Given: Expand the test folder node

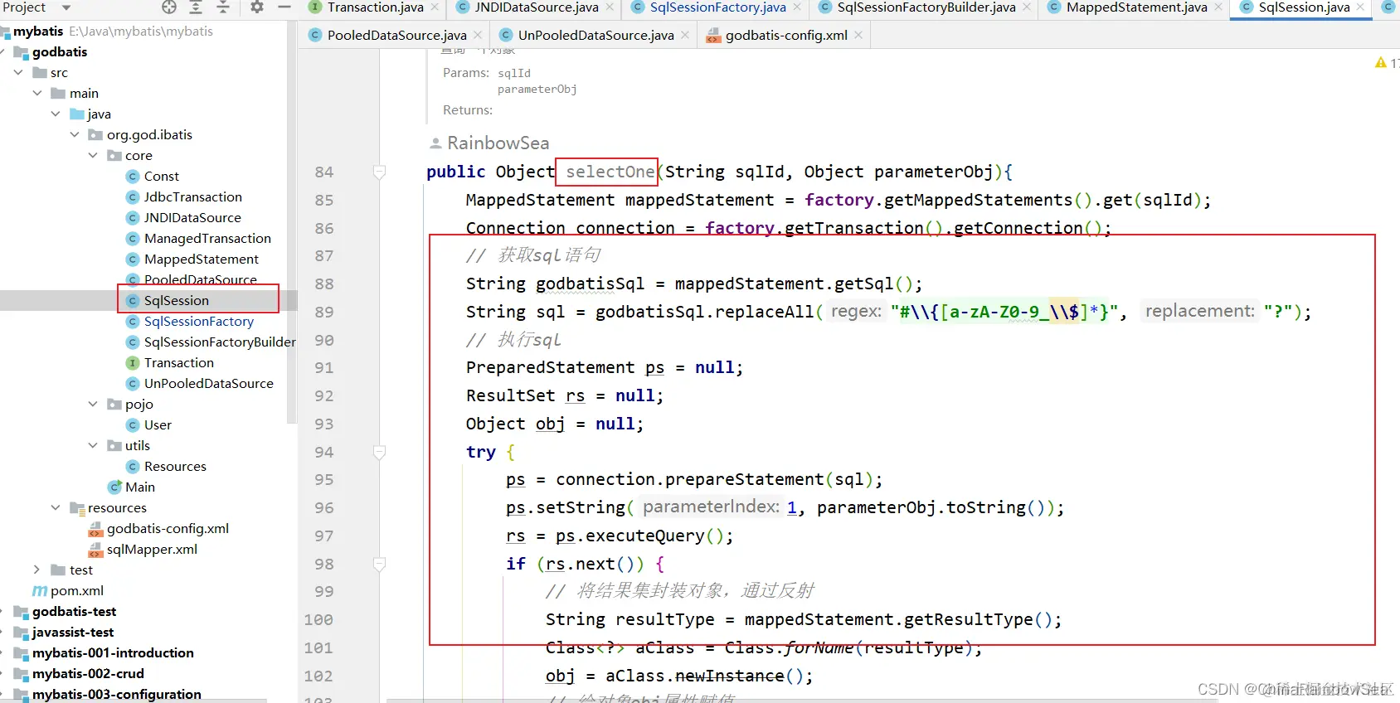Looking at the screenshot, I should click(36, 570).
